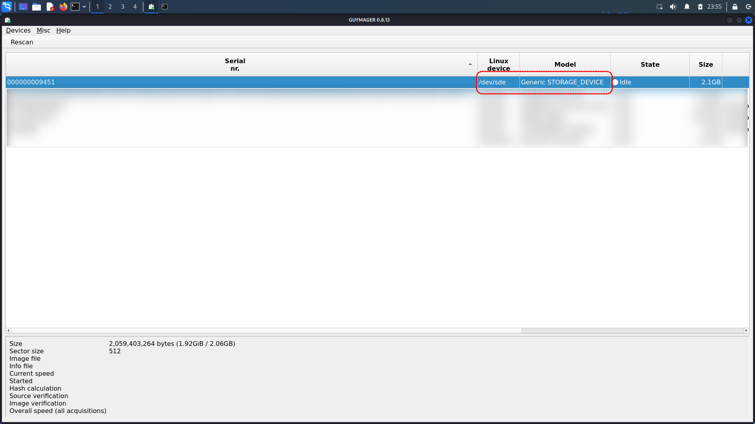
Task: Click the Rescan button
Action: (22, 42)
